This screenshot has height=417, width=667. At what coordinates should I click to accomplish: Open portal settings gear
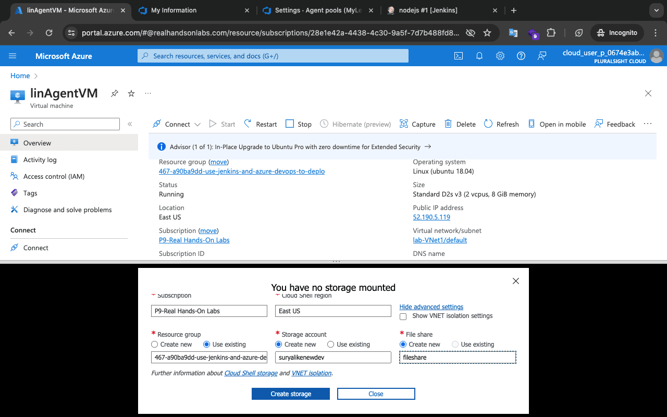coord(500,56)
